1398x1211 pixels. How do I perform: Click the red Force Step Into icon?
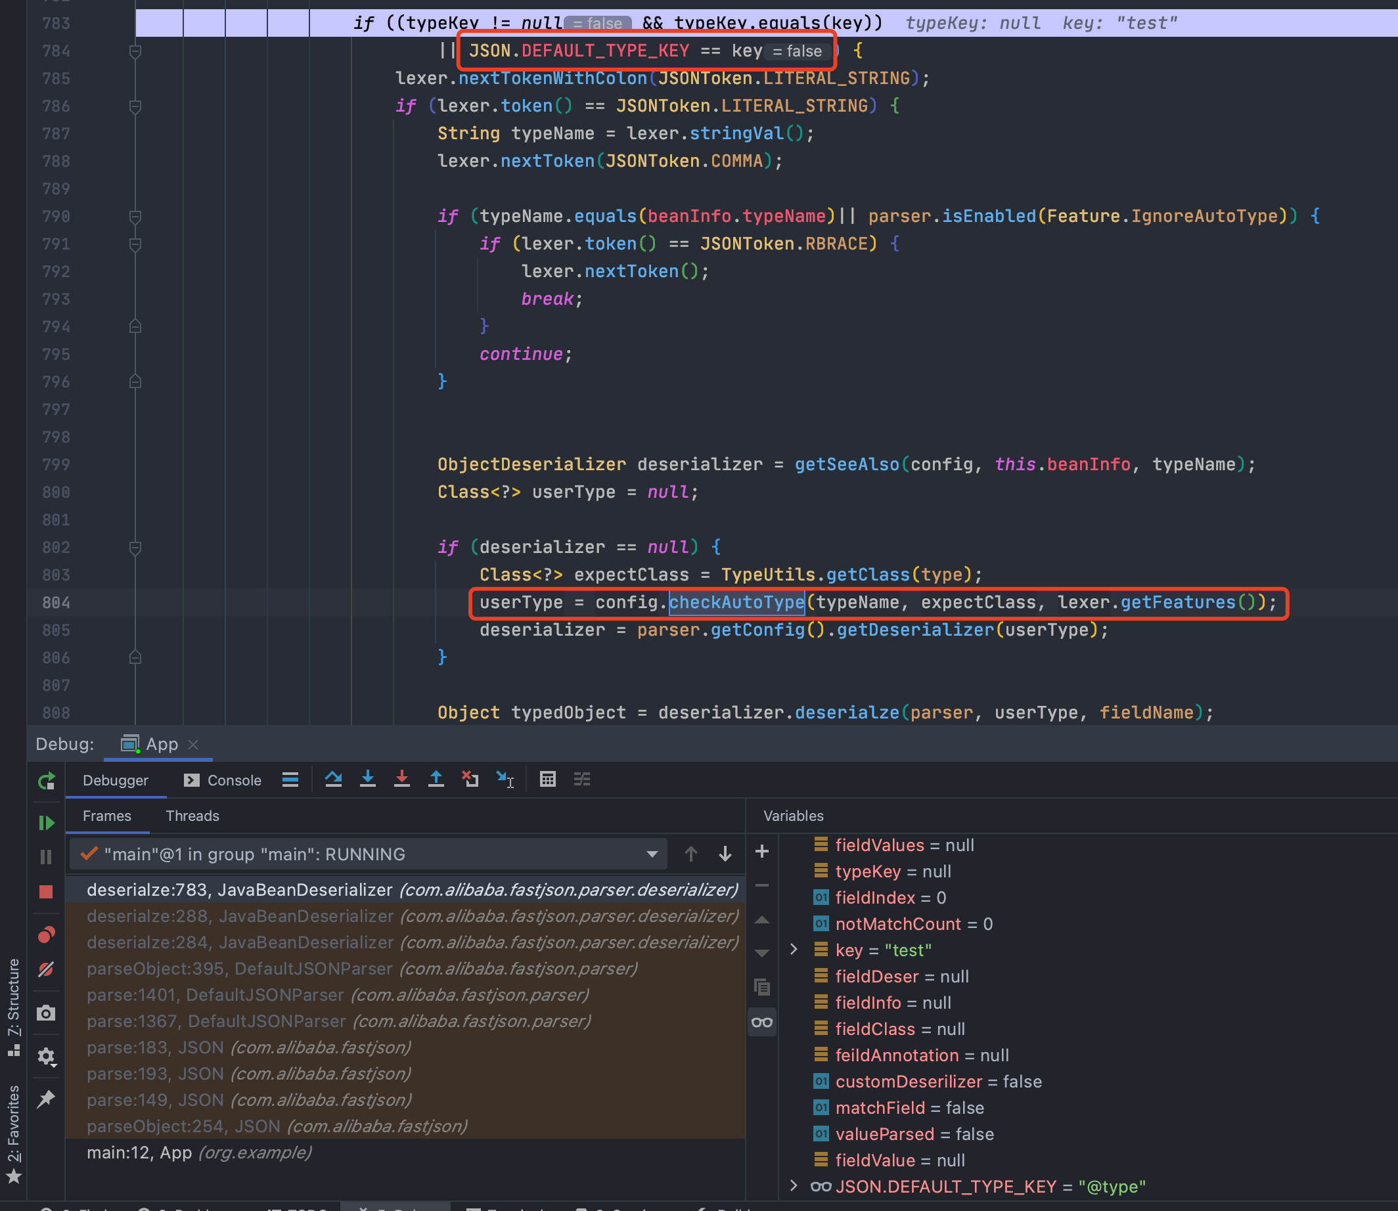[401, 779]
